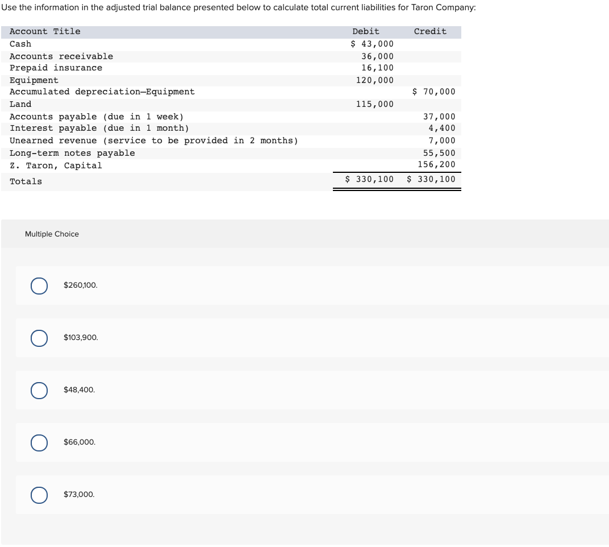The width and height of the screenshot is (609, 547).
Task: Click the 115,000 land debit value
Action: 375,104
